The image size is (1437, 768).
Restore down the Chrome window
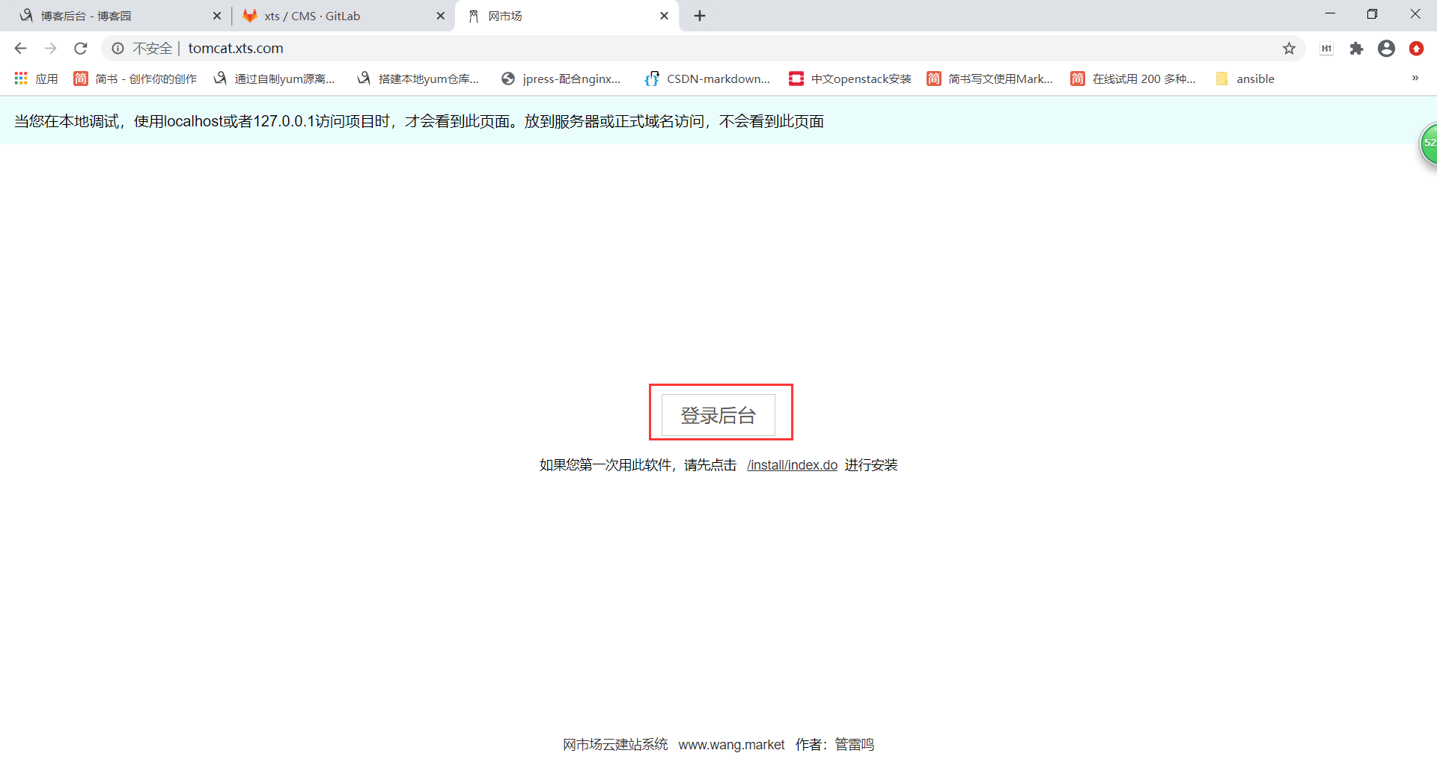[x=1372, y=13]
